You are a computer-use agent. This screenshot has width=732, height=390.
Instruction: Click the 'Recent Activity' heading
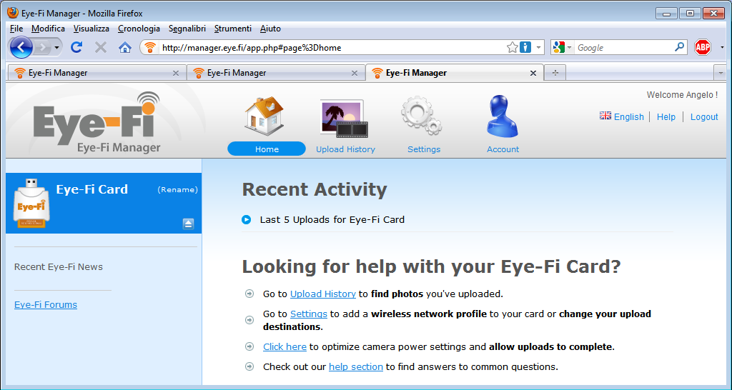click(x=315, y=189)
